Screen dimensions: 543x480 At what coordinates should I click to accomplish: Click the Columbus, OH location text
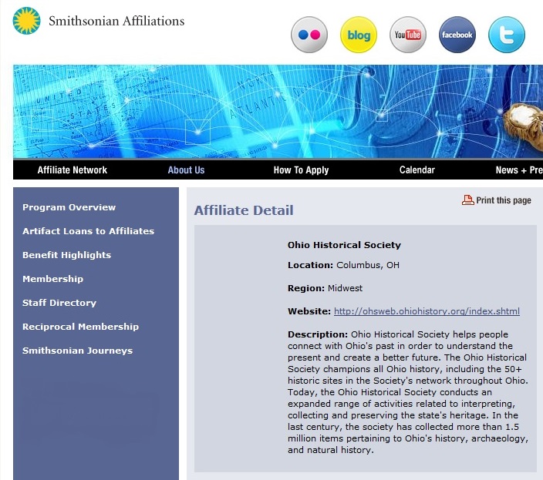(368, 265)
